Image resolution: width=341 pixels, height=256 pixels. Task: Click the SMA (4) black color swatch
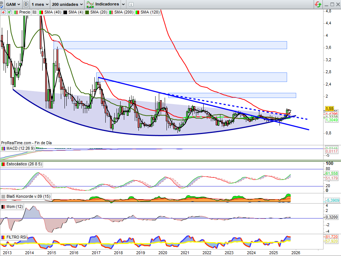click(x=65, y=12)
